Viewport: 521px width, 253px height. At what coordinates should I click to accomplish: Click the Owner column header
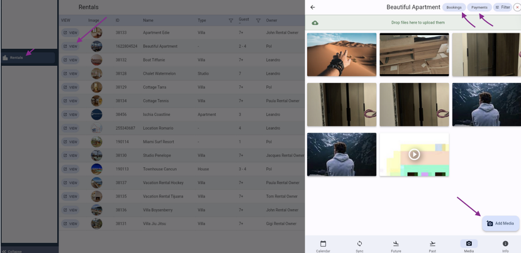(x=271, y=21)
